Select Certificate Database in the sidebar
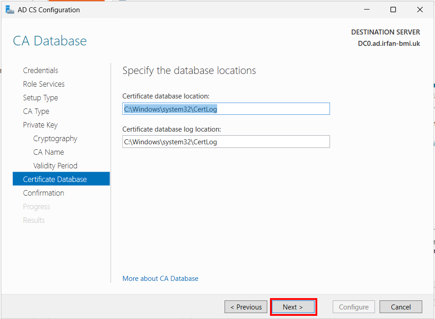This screenshot has width=435, height=319. [61, 179]
